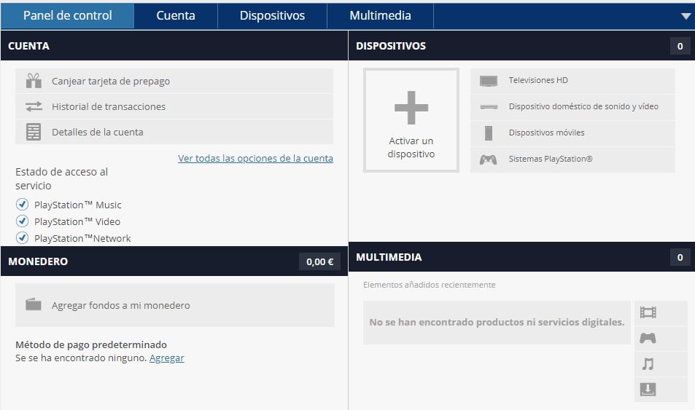Viewport: 695px width, 410px height.
Task: Click the No se han encontrado productos message
Action: click(497, 323)
